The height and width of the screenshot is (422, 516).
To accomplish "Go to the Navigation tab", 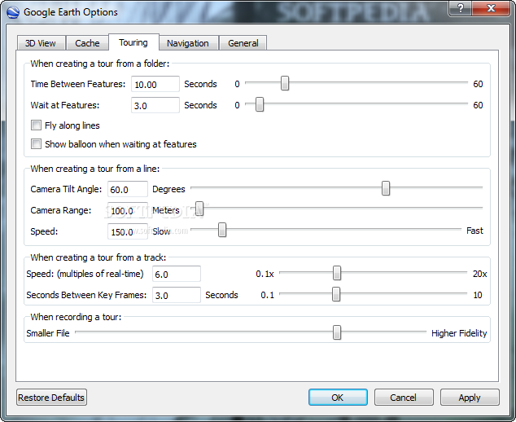I will coord(188,43).
